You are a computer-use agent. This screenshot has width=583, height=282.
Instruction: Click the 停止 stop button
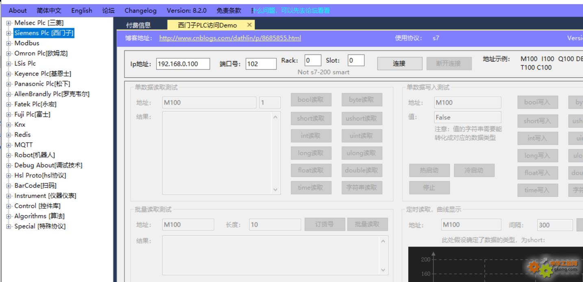tap(429, 188)
